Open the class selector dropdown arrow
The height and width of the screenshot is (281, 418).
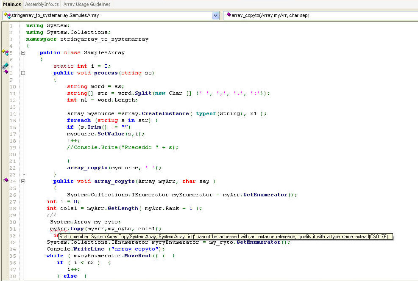point(215,16)
